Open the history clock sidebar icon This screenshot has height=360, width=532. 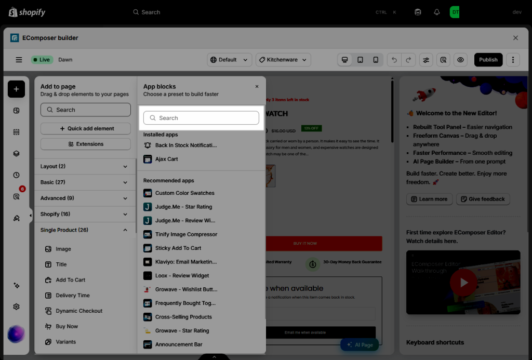pos(16,175)
